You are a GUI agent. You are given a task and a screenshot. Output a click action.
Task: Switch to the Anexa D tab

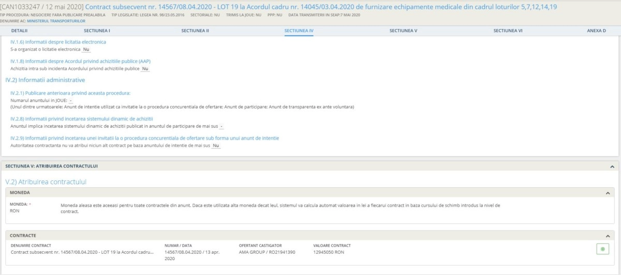coord(596,31)
